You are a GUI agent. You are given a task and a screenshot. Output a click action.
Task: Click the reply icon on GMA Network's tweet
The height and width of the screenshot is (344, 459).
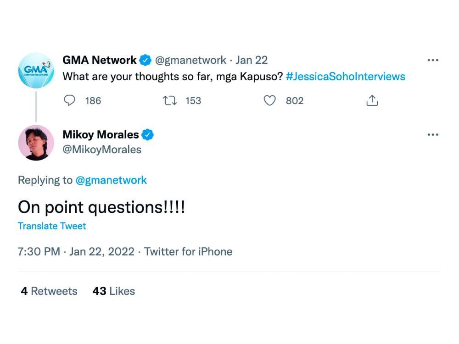pyautogui.click(x=70, y=100)
